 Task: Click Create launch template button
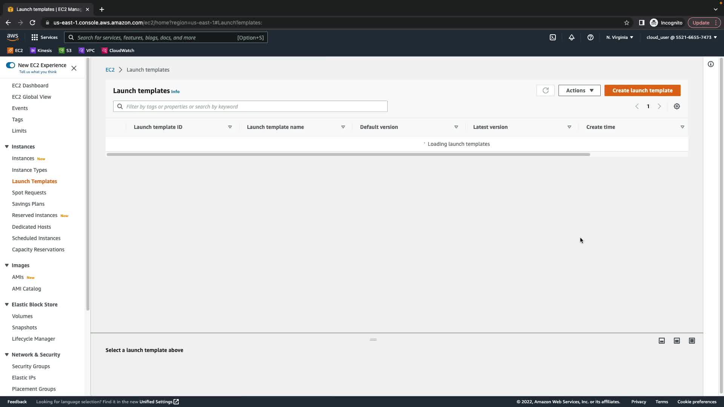(x=642, y=90)
